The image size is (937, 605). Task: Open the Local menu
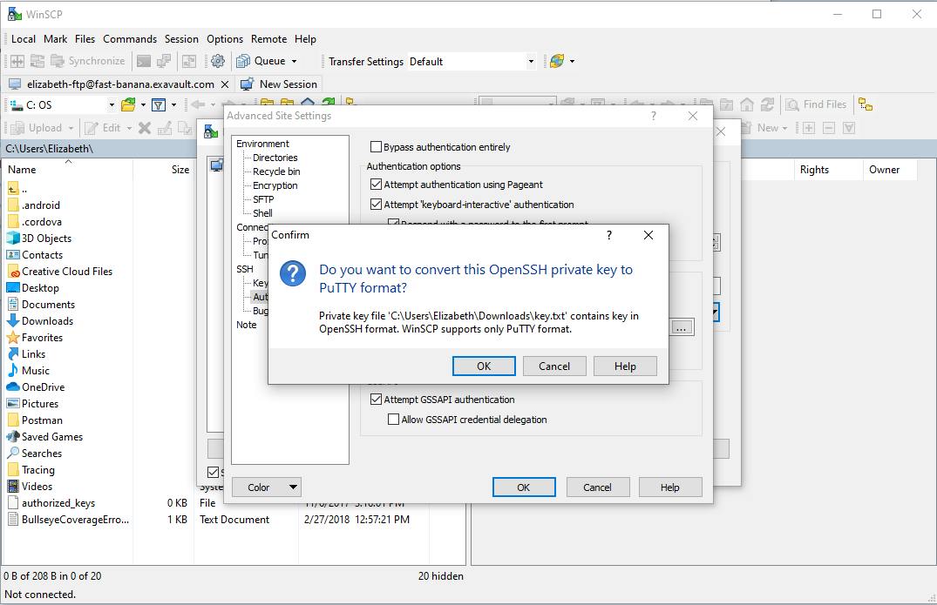pyautogui.click(x=24, y=39)
